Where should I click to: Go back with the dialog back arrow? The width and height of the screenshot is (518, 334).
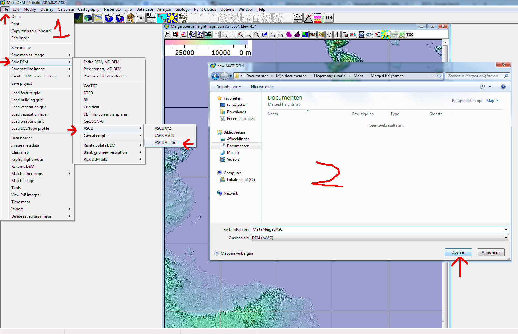pyautogui.click(x=215, y=76)
